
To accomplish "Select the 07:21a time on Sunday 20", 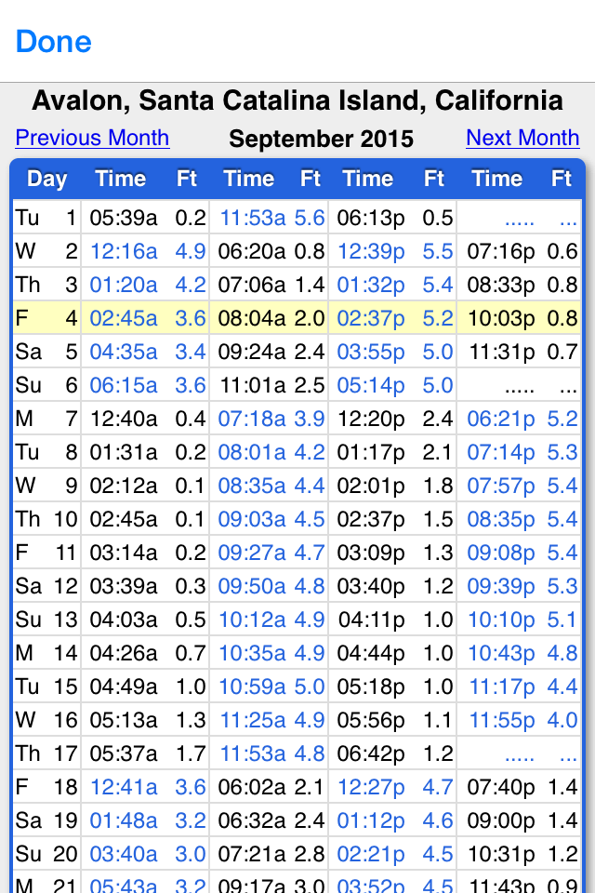I will (x=252, y=854).
